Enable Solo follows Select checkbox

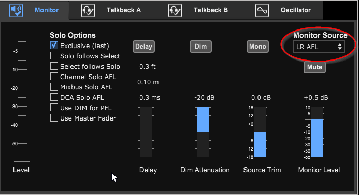coord(54,55)
